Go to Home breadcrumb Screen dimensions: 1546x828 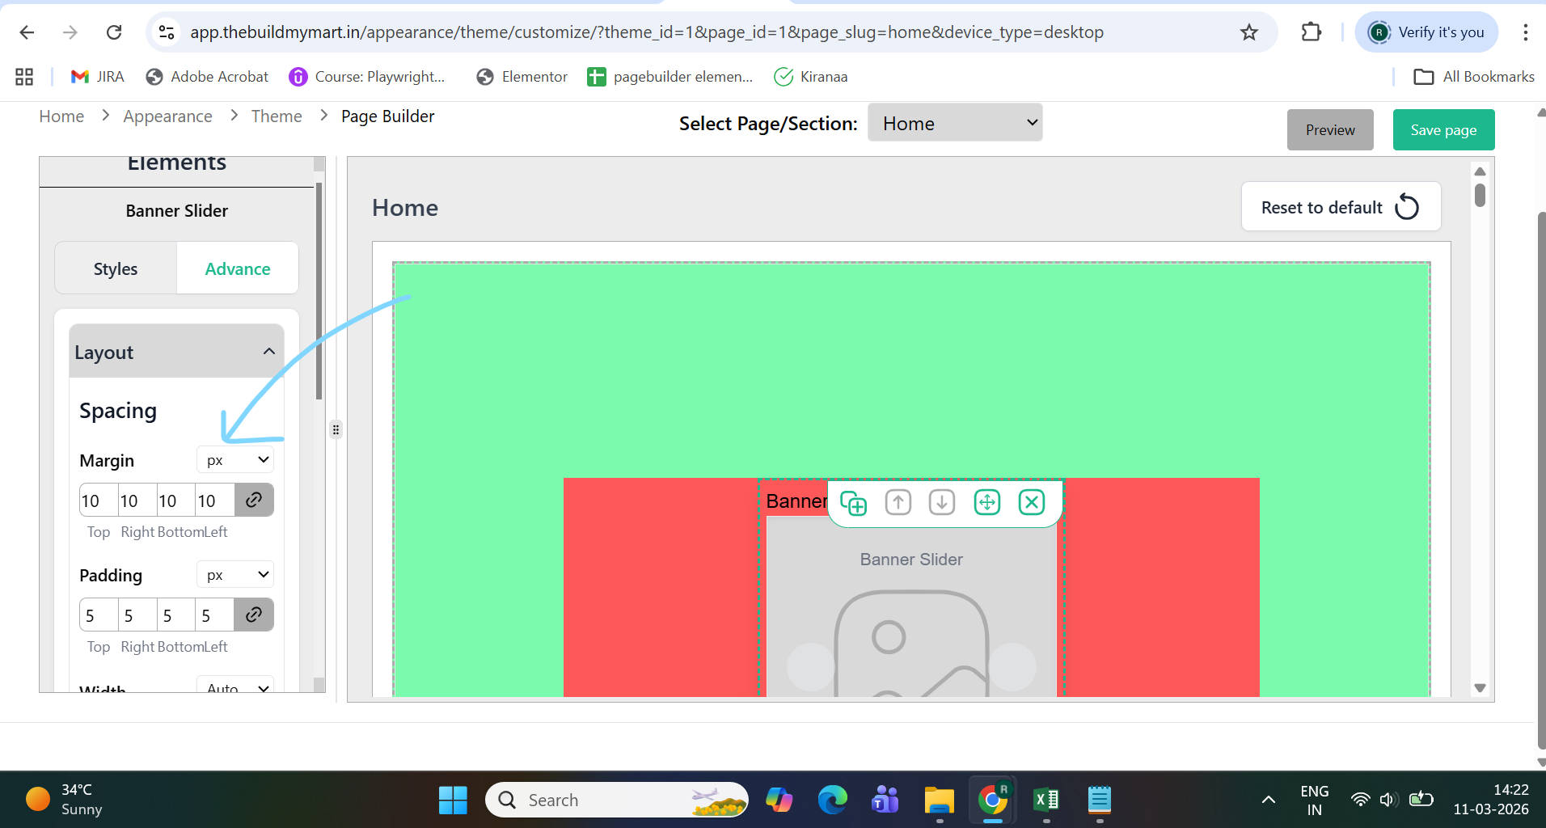(61, 116)
